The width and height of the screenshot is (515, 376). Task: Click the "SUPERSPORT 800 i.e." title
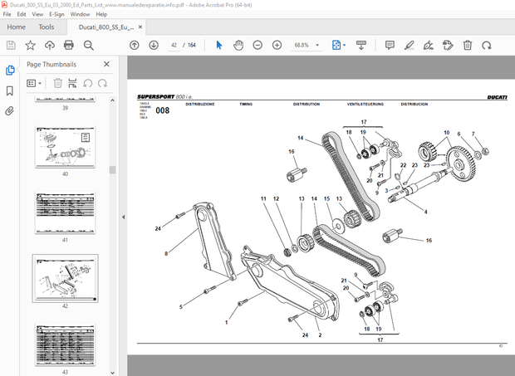pyautogui.click(x=164, y=97)
